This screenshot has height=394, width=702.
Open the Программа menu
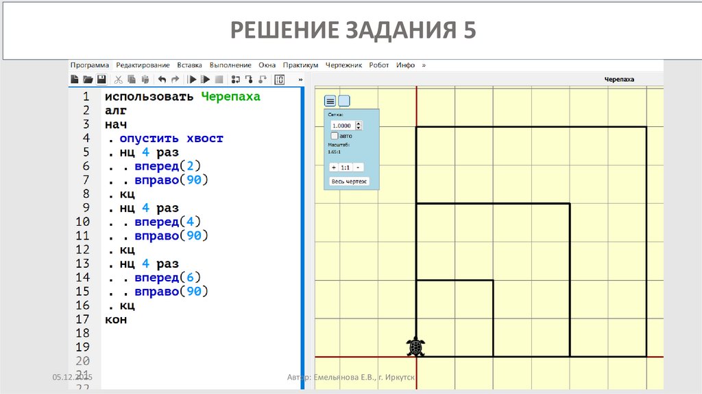(90, 65)
